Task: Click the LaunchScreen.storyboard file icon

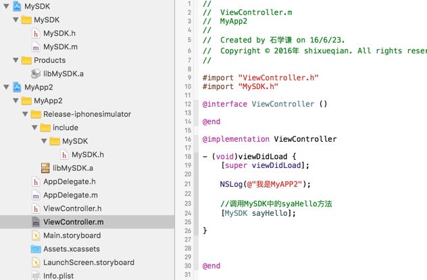Action: [x=36, y=262]
